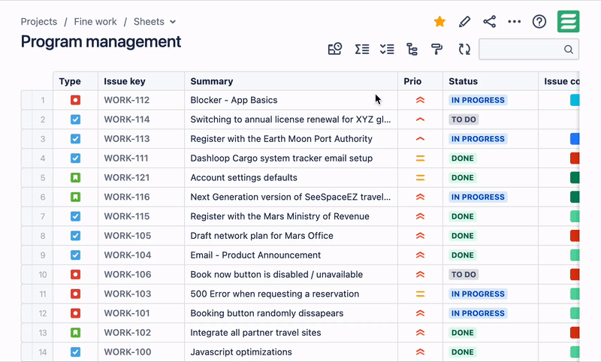Click 'Integrate all partner travel sites'
Image resolution: width=601 pixels, height=362 pixels.
(x=255, y=333)
